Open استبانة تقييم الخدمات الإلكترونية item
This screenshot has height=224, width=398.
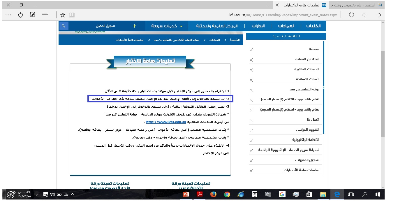pyautogui.click(x=289, y=150)
